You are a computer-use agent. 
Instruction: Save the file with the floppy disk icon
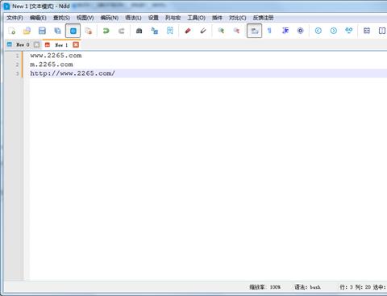pyautogui.click(x=42, y=31)
